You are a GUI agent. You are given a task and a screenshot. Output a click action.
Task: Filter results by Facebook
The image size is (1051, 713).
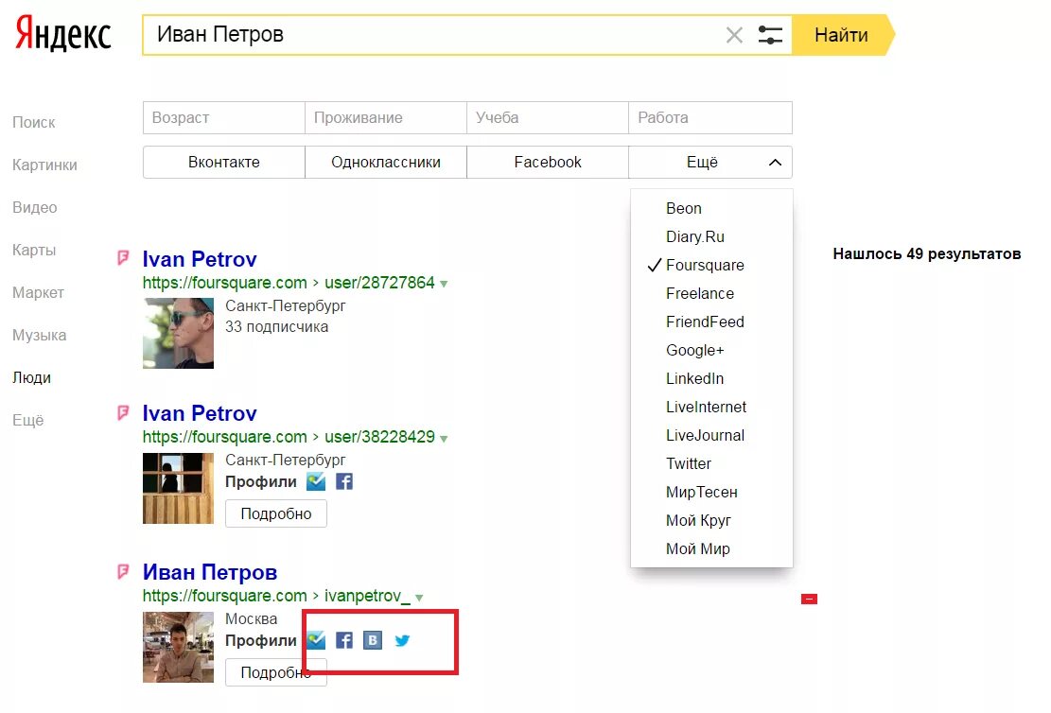point(548,162)
